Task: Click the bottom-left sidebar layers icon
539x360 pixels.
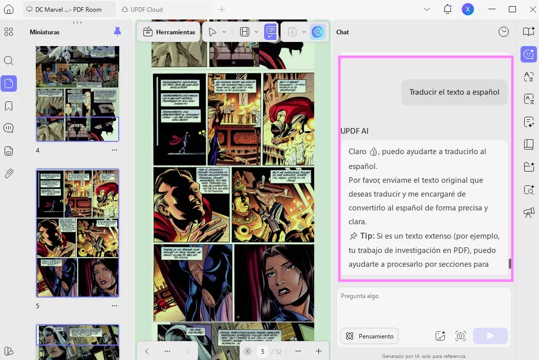Action: click(9, 351)
